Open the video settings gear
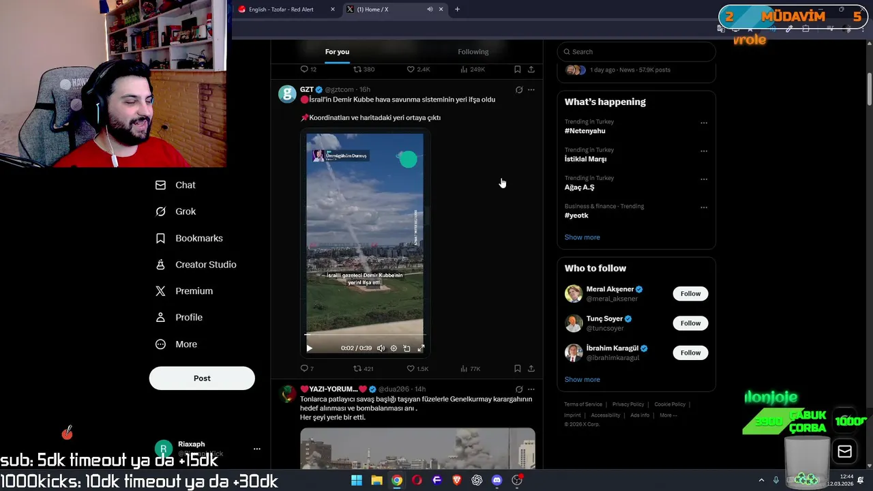 click(x=394, y=348)
